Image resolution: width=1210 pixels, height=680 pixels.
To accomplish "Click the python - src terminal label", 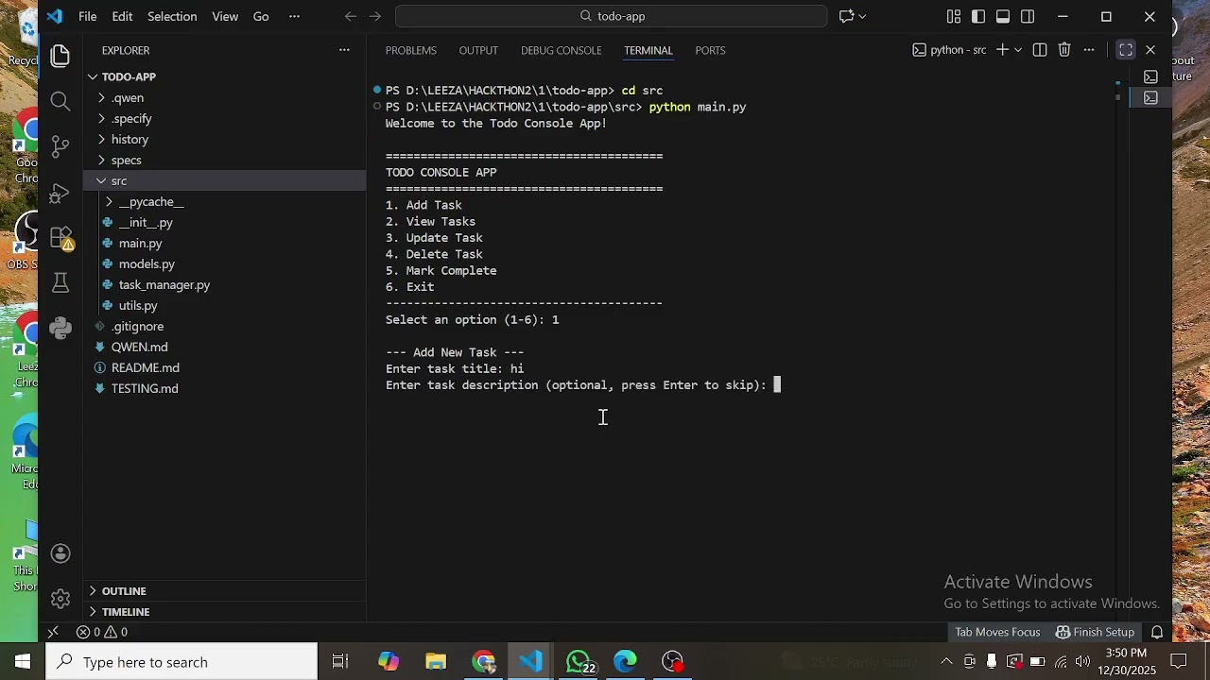I will (949, 50).
